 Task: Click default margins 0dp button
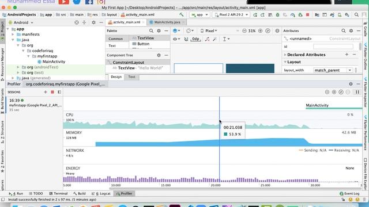[195, 39]
